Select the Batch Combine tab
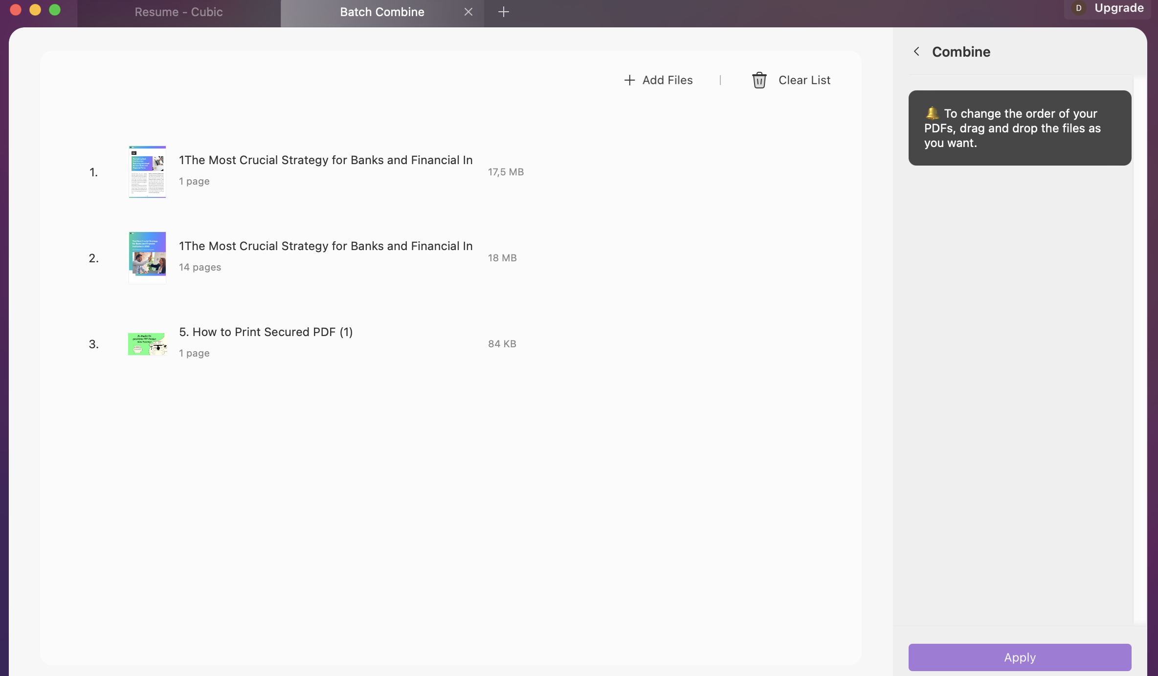Image resolution: width=1158 pixels, height=676 pixels. pyautogui.click(x=382, y=12)
